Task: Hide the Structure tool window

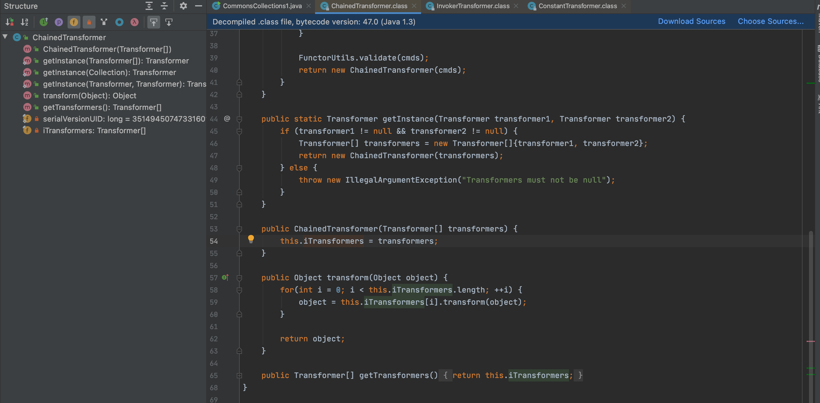Action: click(x=199, y=6)
